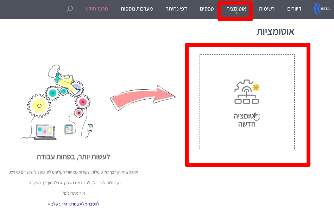
Task: Open the דיוורים menu item
Action: (x=294, y=9)
